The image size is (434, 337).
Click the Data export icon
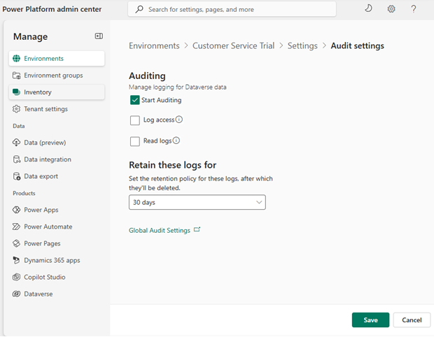[17, 176]
